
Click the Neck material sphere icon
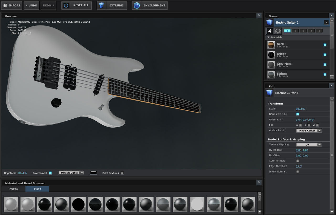point(271,45)
